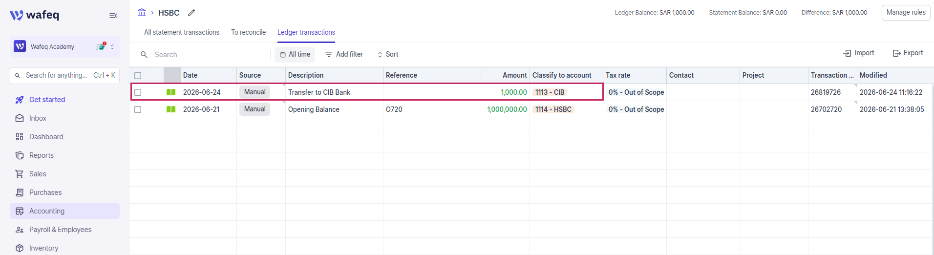This screenshot has height=255, width=934.
Task: Toggle the select-all header checkbox
Action: pyautogui.click(x=138, y=76)
